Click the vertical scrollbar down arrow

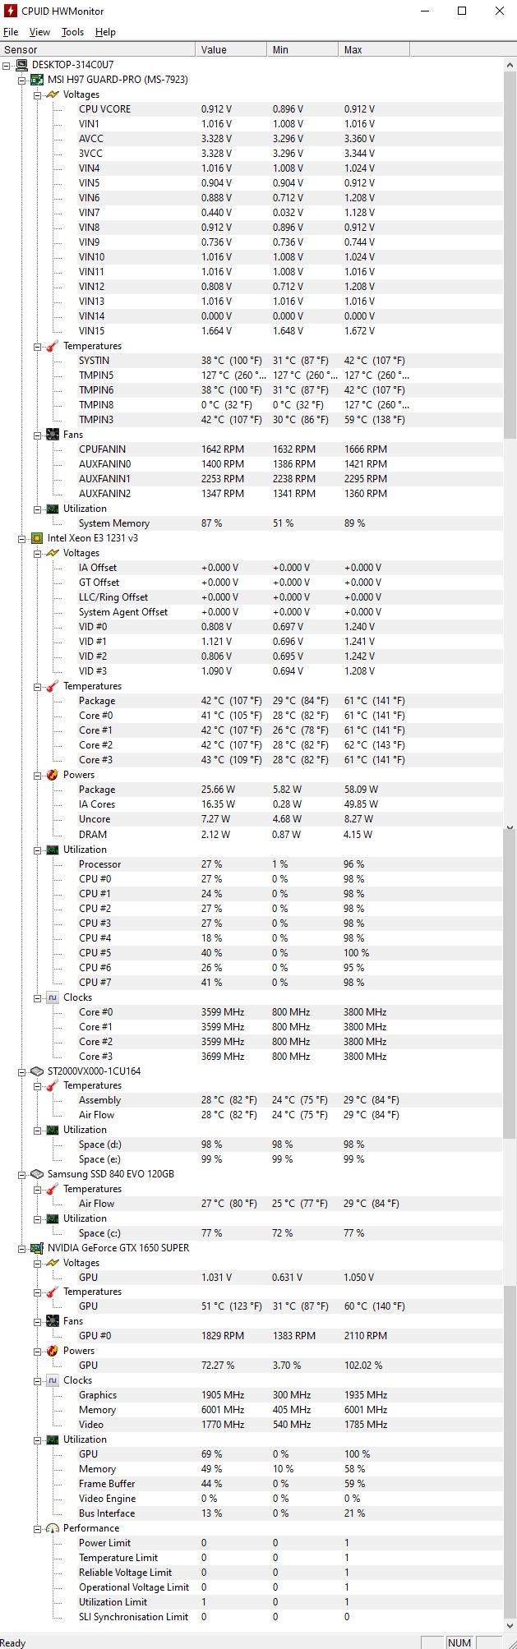pyautogui.click(x=510, y=1626)
